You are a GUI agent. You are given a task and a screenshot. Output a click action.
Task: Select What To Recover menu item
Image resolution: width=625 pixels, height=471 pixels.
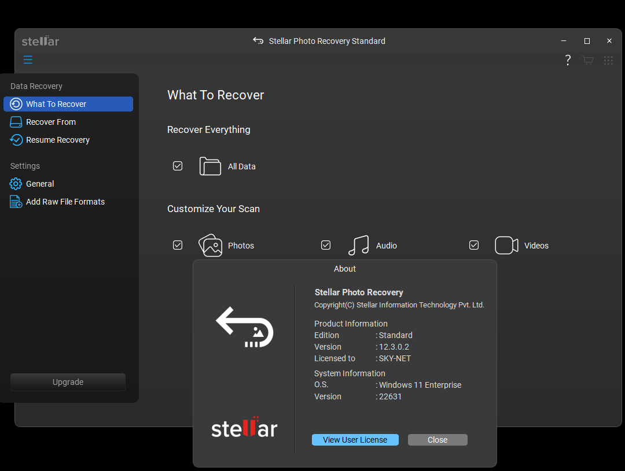click(68, 104)
